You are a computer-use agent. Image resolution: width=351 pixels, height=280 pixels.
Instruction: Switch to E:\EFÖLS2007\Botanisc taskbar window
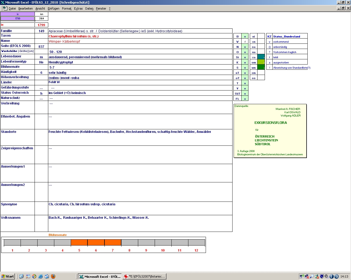pyautogui.click(x=145, y=276)
